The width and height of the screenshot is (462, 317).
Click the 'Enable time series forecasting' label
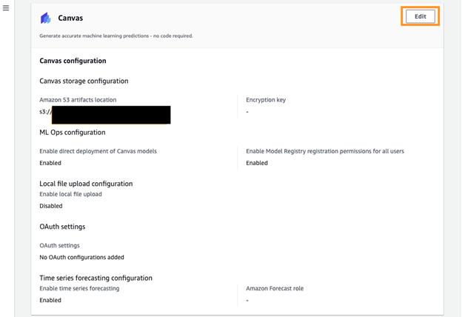click(79, 288)
